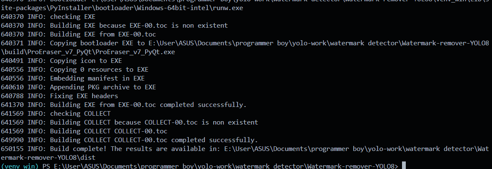Click "EXE-00.toc completed successfully" log line
This screenshot has width=492, height=169.
[x=148, y=105]
